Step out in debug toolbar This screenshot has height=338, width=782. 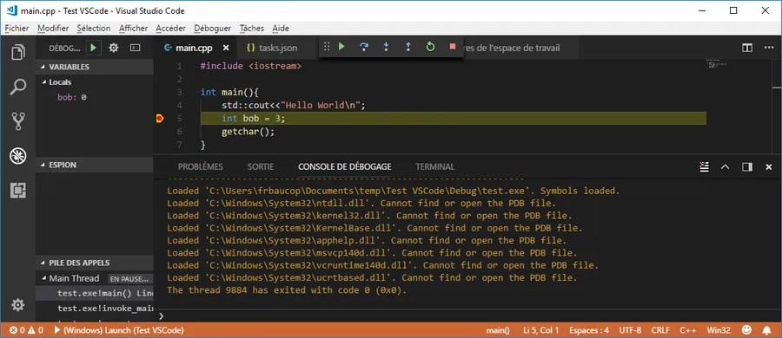(x=408, y=47)
